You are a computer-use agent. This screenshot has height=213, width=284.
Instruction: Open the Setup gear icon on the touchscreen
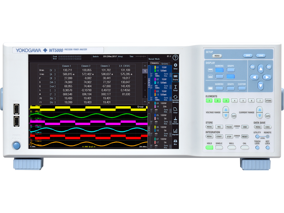[175, 65]
